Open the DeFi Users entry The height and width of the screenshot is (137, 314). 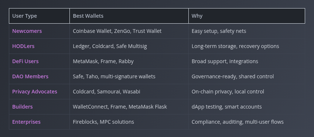25,61
